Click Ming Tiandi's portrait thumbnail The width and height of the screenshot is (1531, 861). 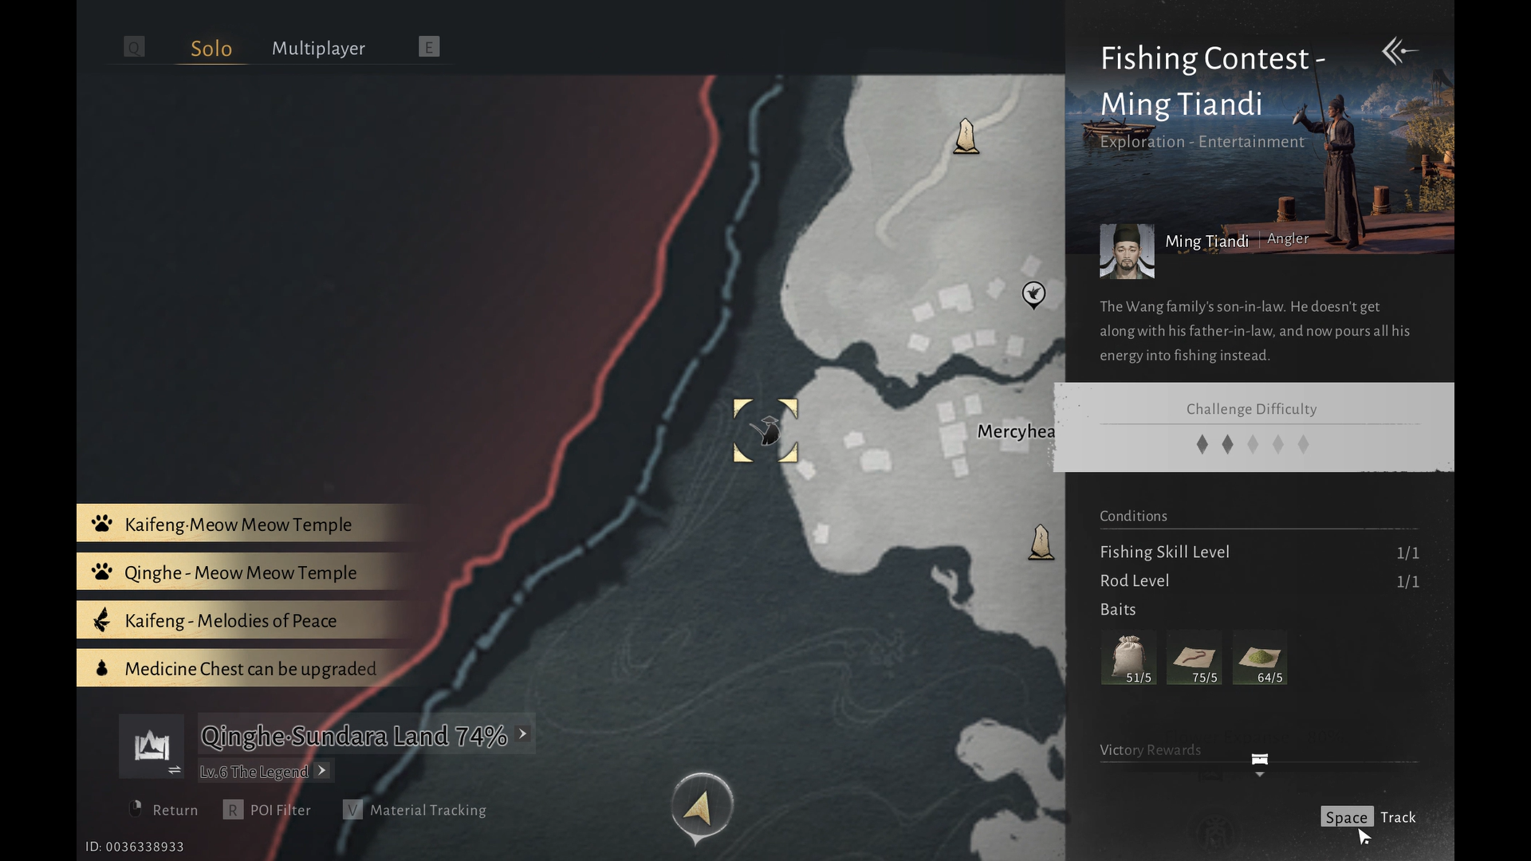(x=1127, y=251)
